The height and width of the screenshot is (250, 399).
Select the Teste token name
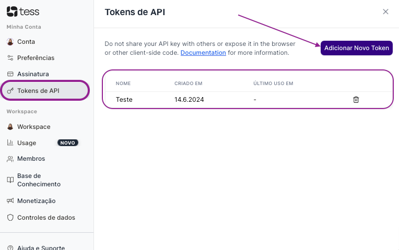(124, 99)
